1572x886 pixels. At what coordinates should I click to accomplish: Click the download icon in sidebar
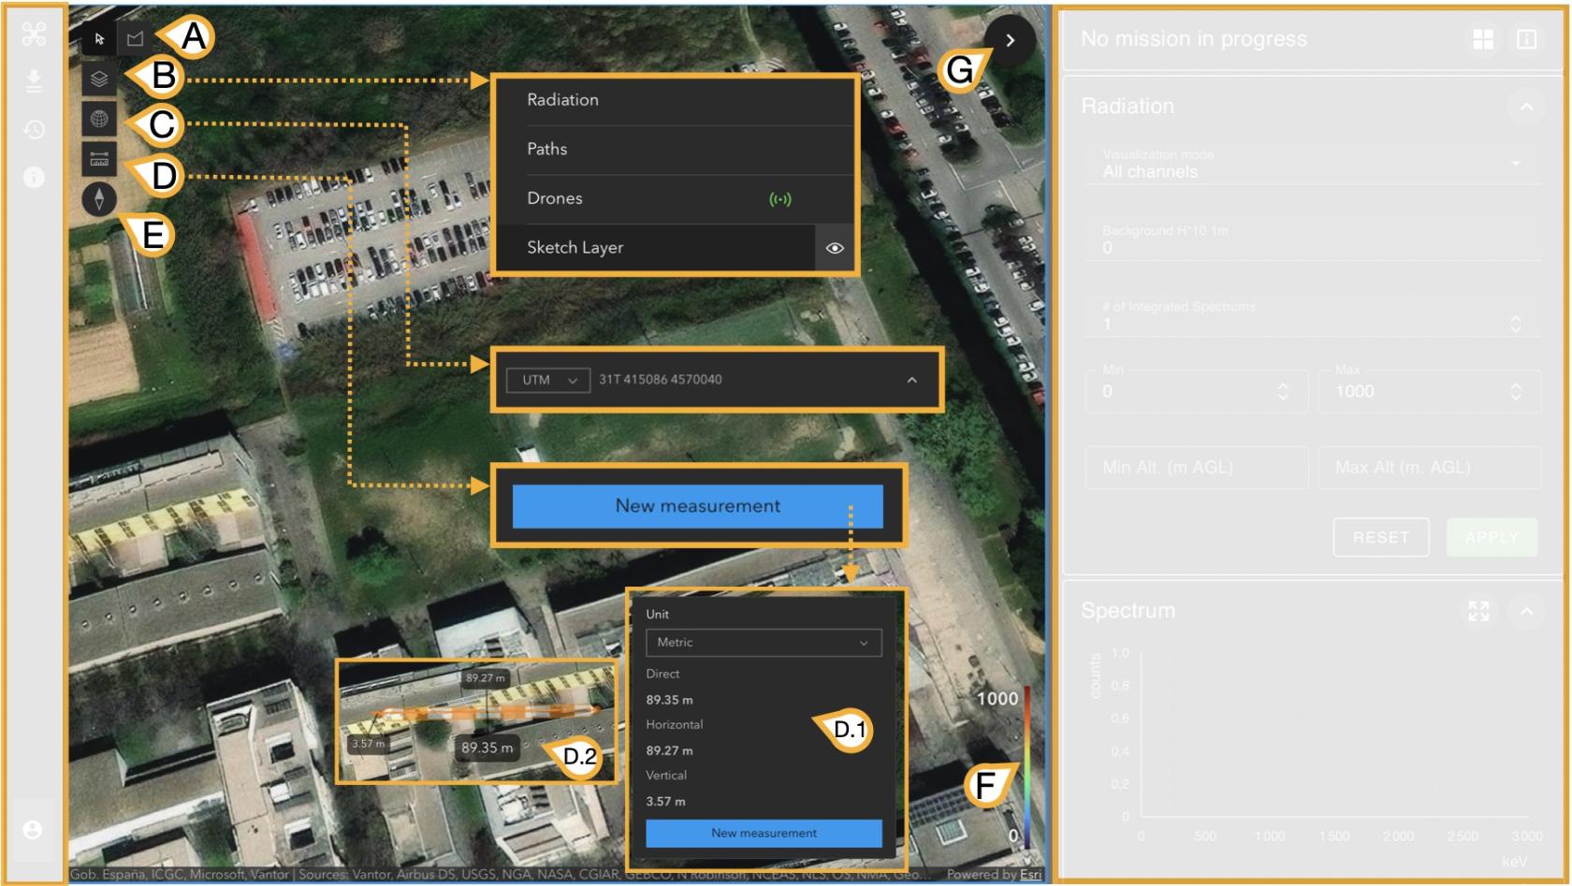click(34, 81)
